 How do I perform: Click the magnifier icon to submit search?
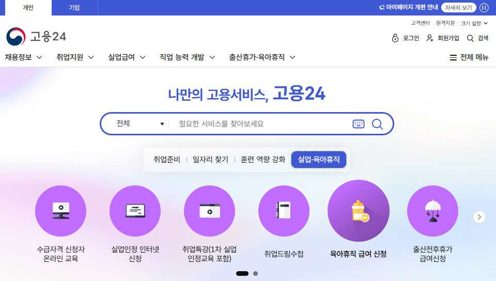pos(377,124)
